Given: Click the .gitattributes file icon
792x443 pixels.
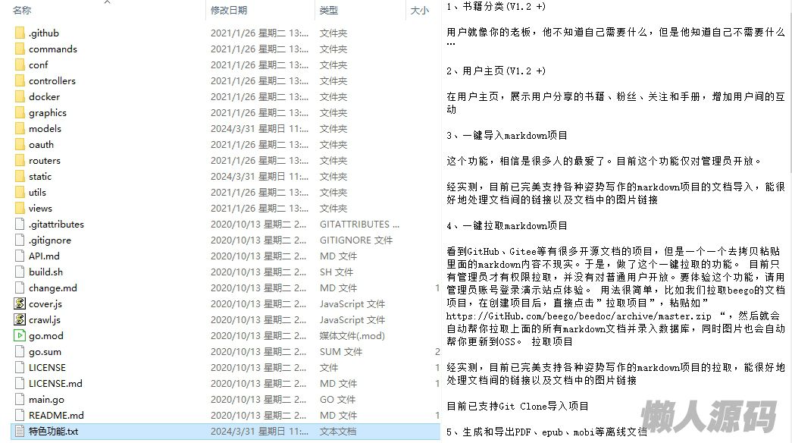Looking at the screenshot, I should click(20, 224).
